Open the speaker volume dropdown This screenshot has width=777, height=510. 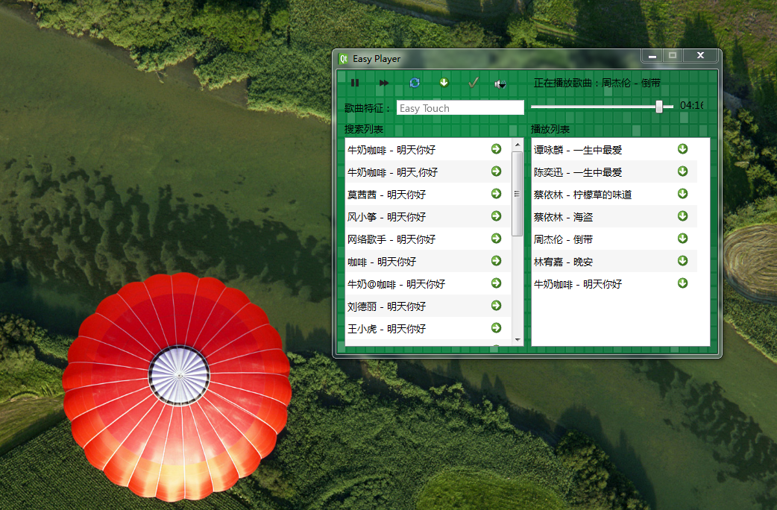pyautogui.click(x=500, y=84)
